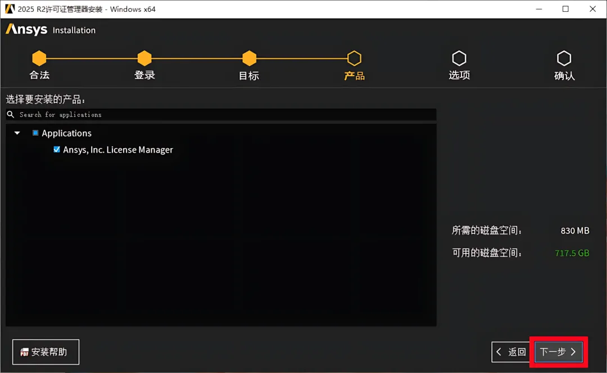The width and height of the screenshot is (607, 373).
Task: Go back with the 返回 button
Action: [512, 352]
